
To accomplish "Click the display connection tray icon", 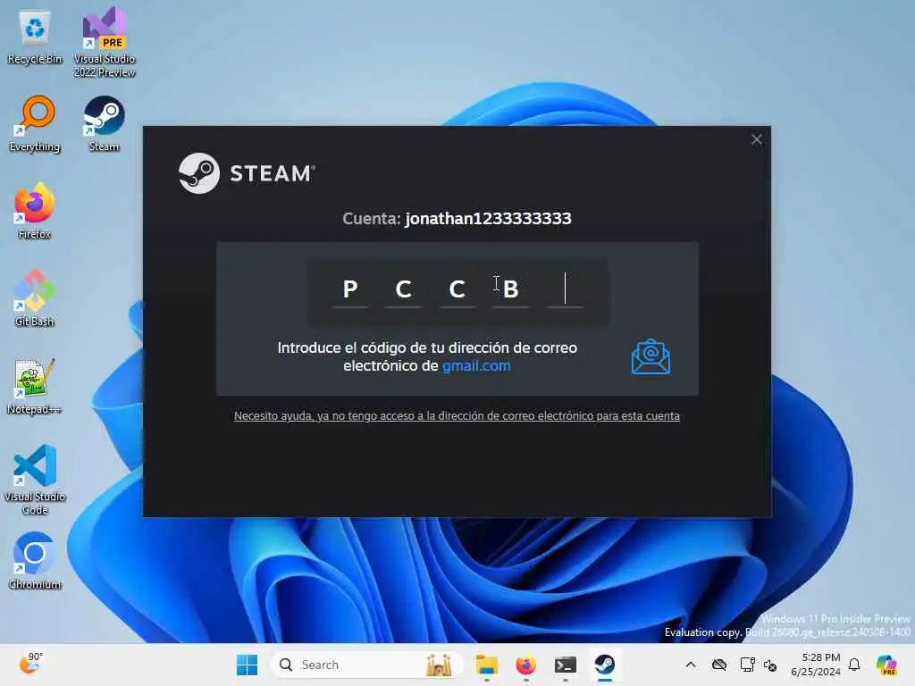I will pyautogui.click(x=747, y=665).
